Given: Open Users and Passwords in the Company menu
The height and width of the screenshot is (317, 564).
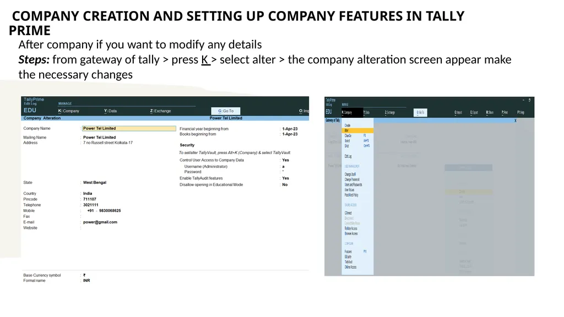Looking at the screenshot, I should click(x=353, y=185).
